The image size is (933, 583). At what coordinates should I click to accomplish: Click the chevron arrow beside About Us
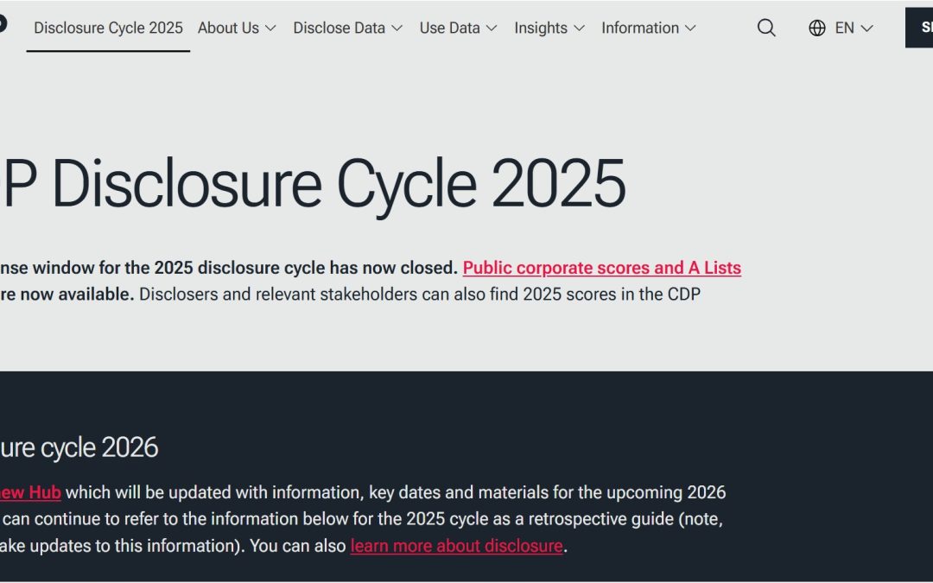click(x=270, y=28)
